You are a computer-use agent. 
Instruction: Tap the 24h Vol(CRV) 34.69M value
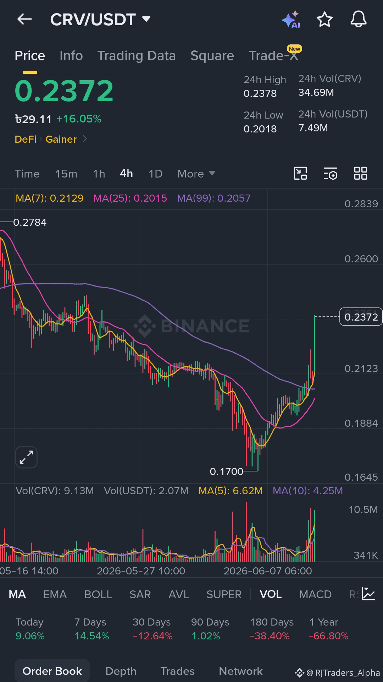316,93
